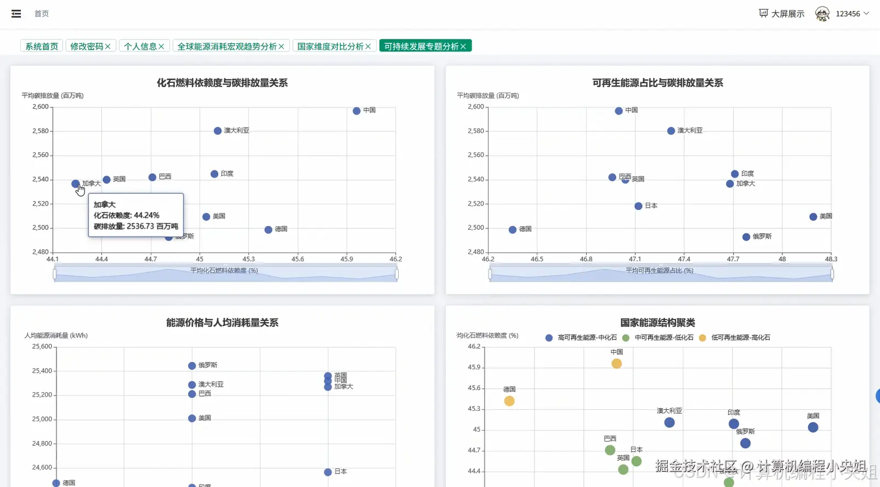This screenshot has height=487, width=880.
Task: Click 美国 point in 能源价格与人均消耗量 chart
Action: 192,419
